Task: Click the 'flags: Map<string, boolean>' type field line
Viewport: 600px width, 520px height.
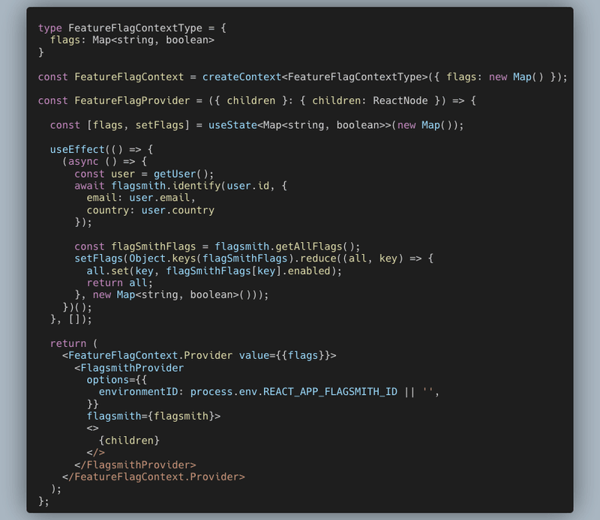Action: point(133,40)
